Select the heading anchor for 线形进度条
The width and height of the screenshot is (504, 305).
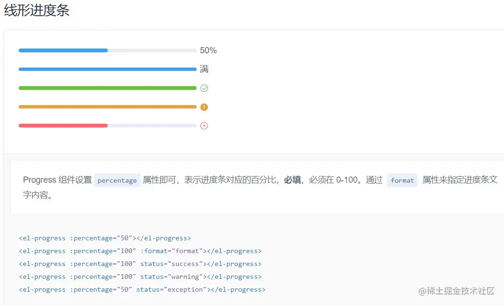tap(36, 10)
